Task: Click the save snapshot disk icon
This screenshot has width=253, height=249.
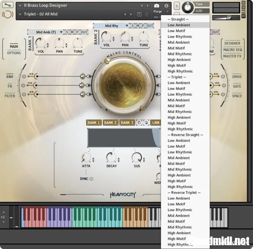Action: click(x=139, y=14)
